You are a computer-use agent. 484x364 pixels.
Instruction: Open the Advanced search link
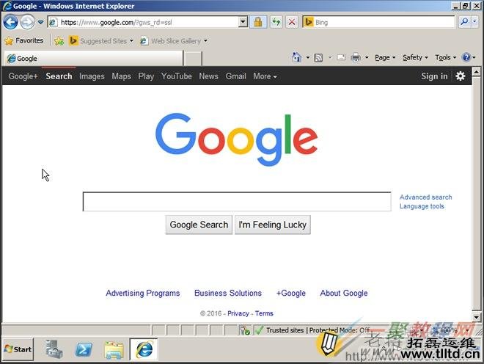tap(425, 197)
